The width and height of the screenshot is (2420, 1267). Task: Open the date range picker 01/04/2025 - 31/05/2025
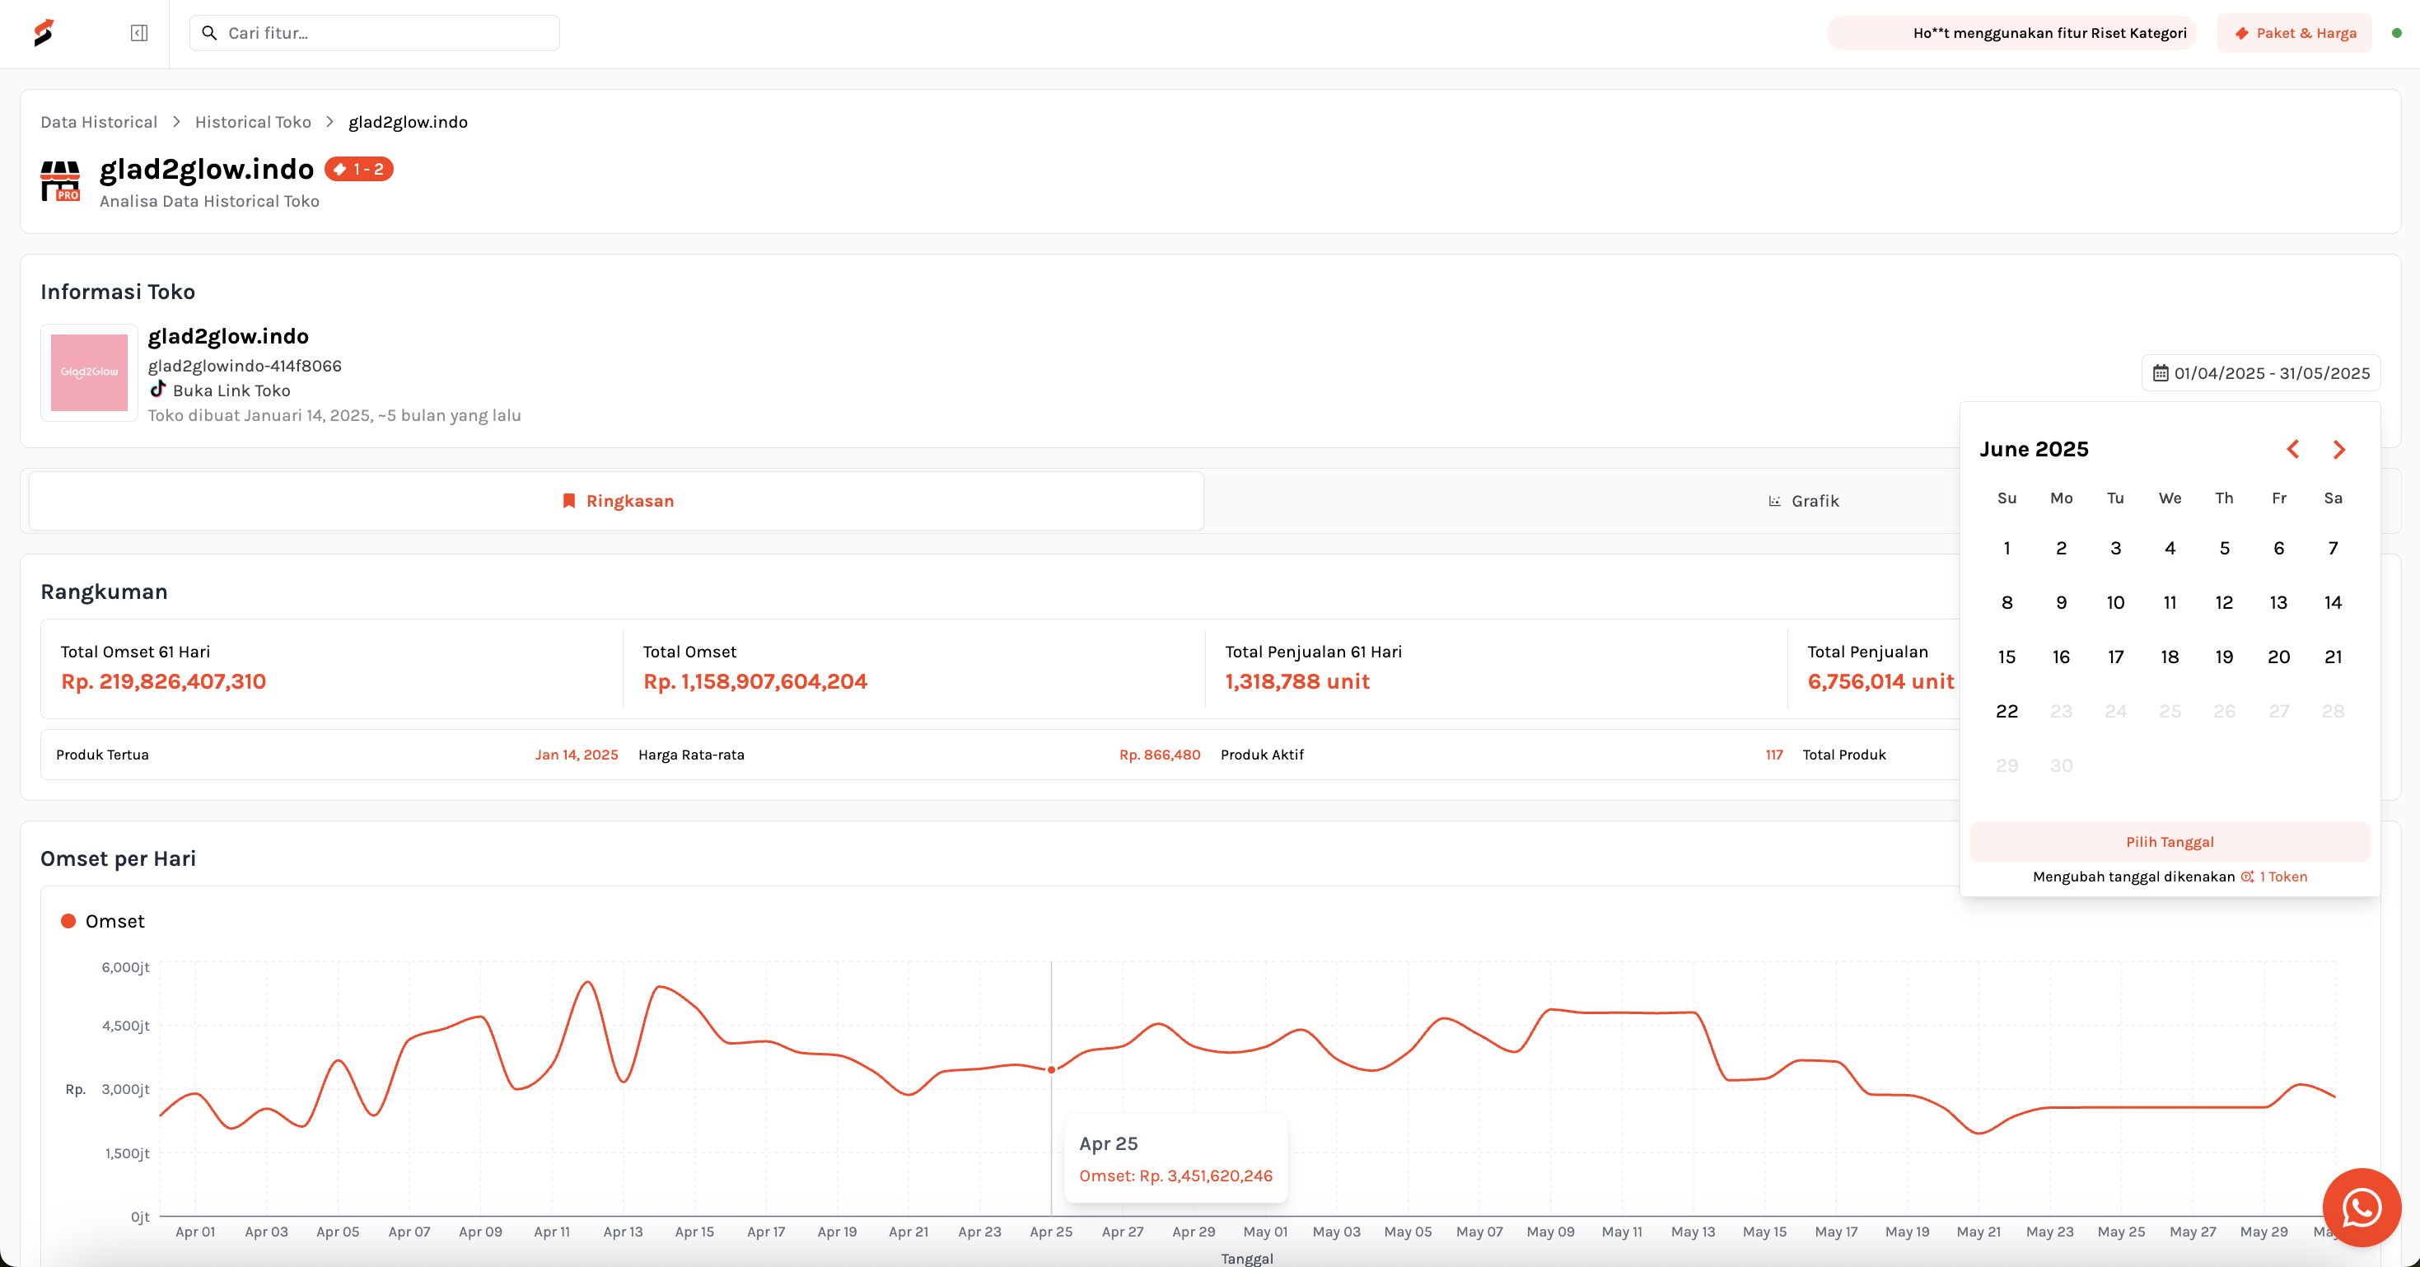click(2260, 373)
